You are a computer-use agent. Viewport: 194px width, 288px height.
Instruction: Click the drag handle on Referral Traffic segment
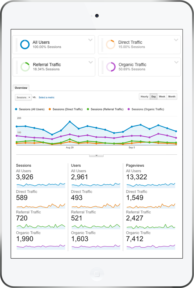point(17,67)
